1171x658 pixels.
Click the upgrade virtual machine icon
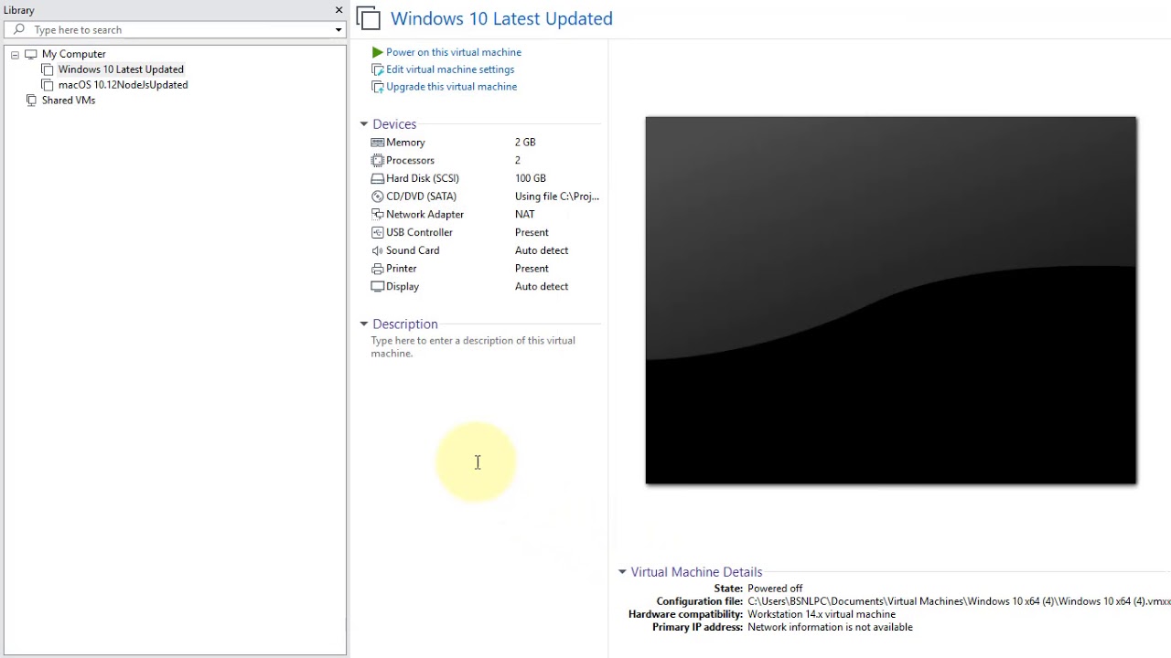coord(377,87)
